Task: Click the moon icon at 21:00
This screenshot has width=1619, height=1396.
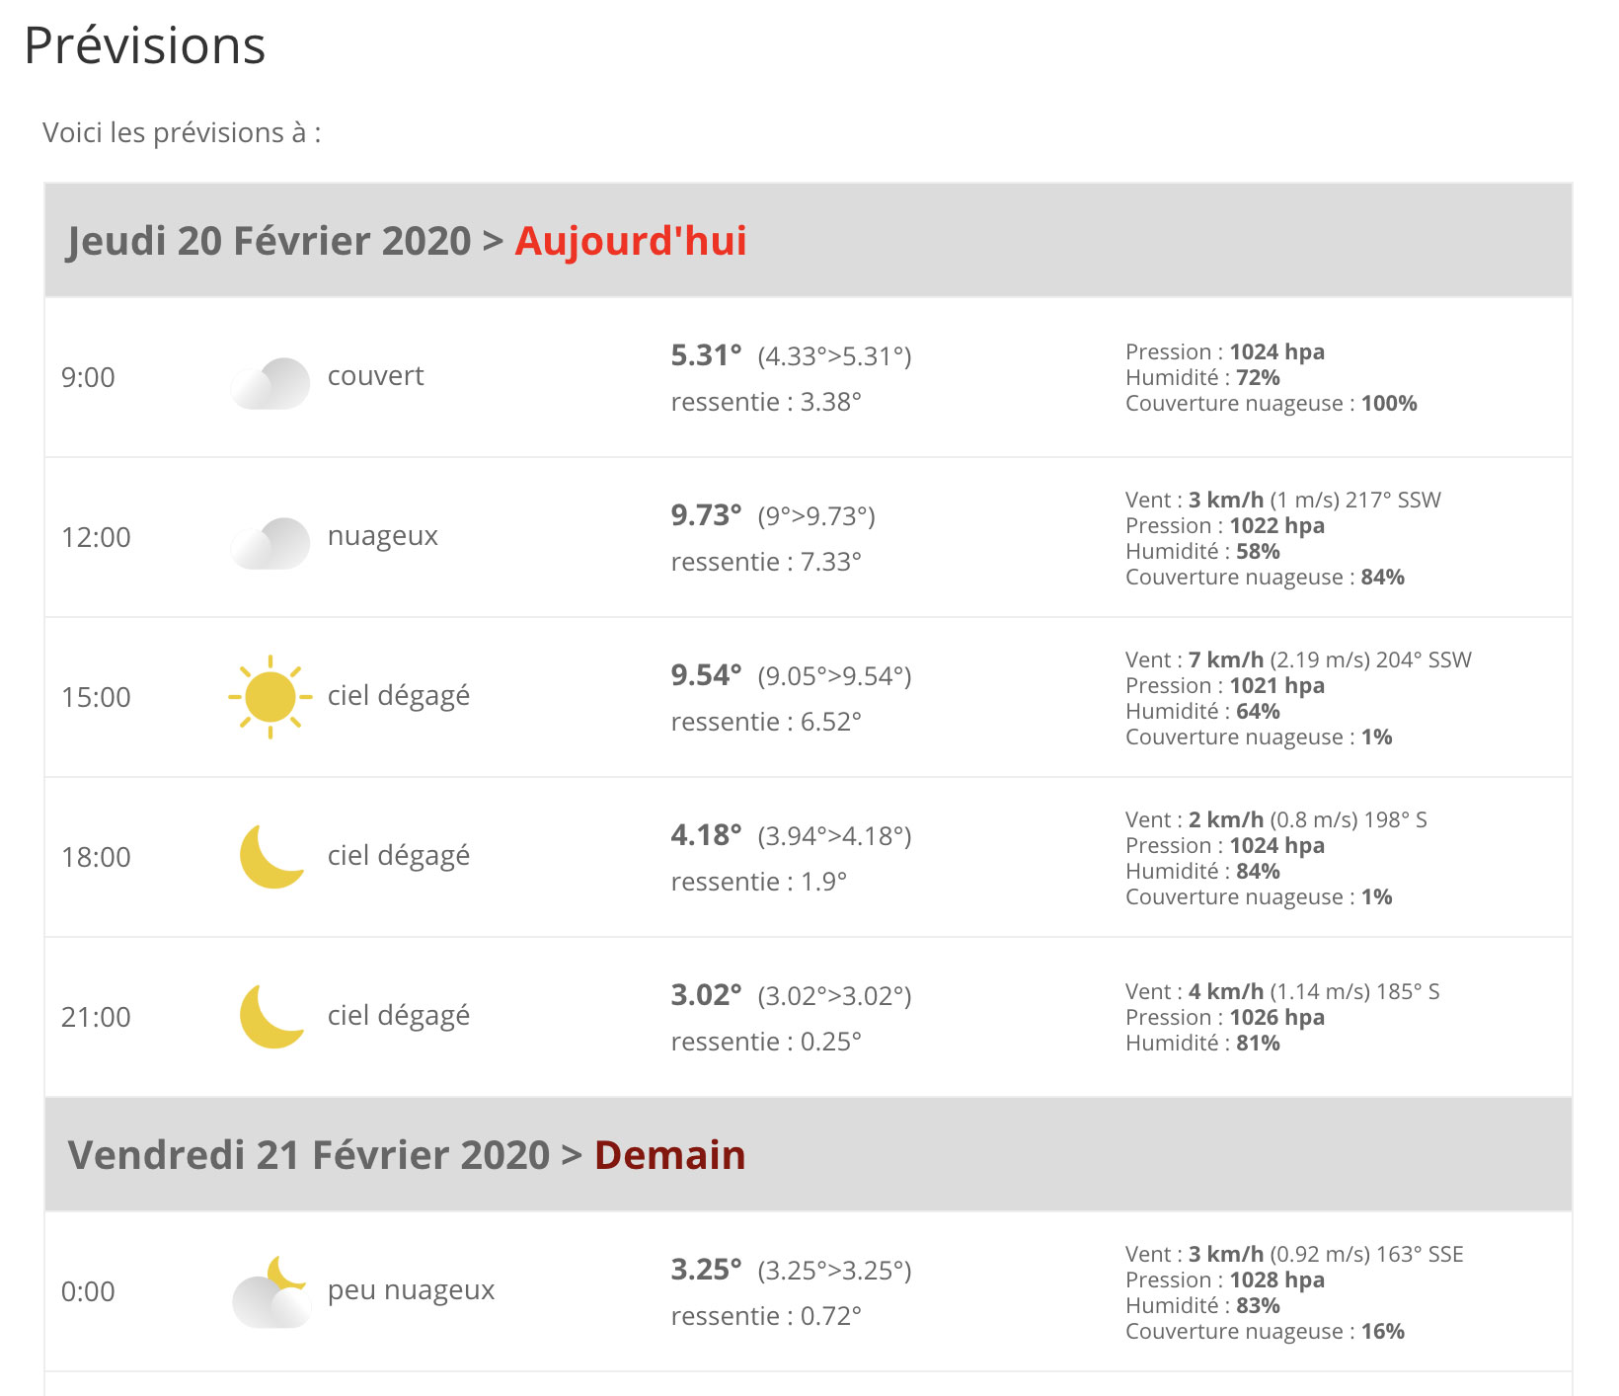Action: pyautogui.click(x=272, y=1016)
